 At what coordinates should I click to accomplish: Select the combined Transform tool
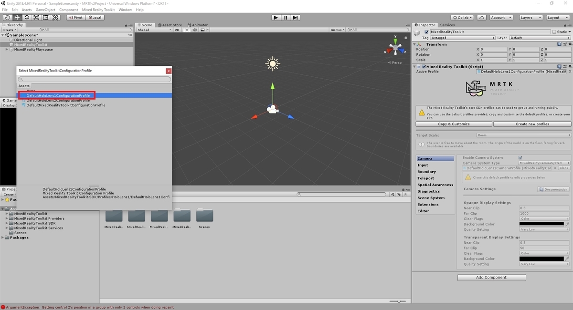[56, 18]
